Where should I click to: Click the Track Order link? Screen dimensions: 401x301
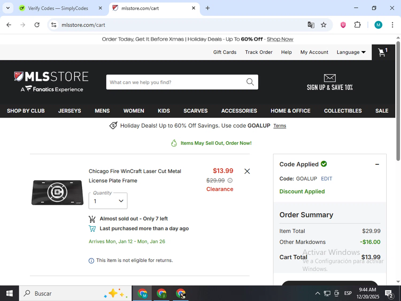pyautogui.click(x=259, y=52)
